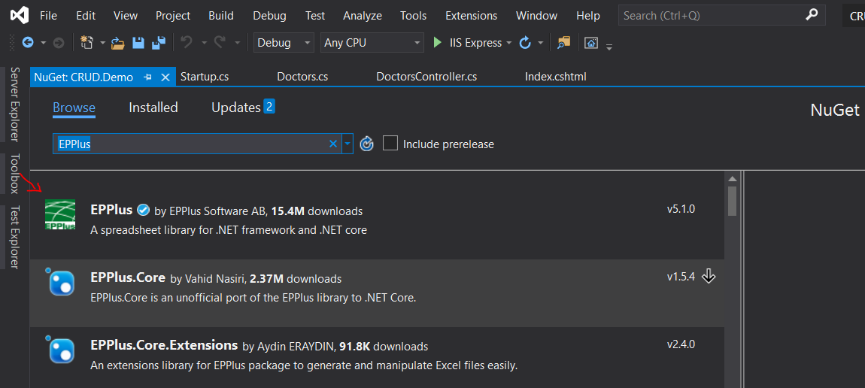
Task: Click the Undo arrow icon
Action: point(187,42)
